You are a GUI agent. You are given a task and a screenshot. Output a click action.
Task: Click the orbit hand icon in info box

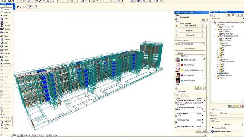[30, 7]
